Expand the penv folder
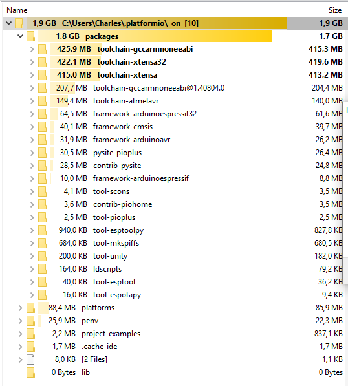Viewport: 348px width, 386px height. tap(21, 321)
